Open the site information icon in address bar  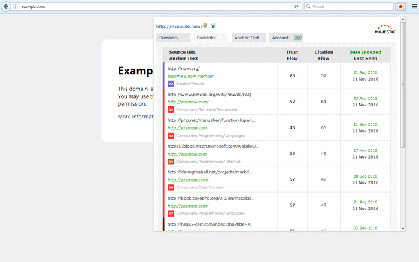[16, 7]
